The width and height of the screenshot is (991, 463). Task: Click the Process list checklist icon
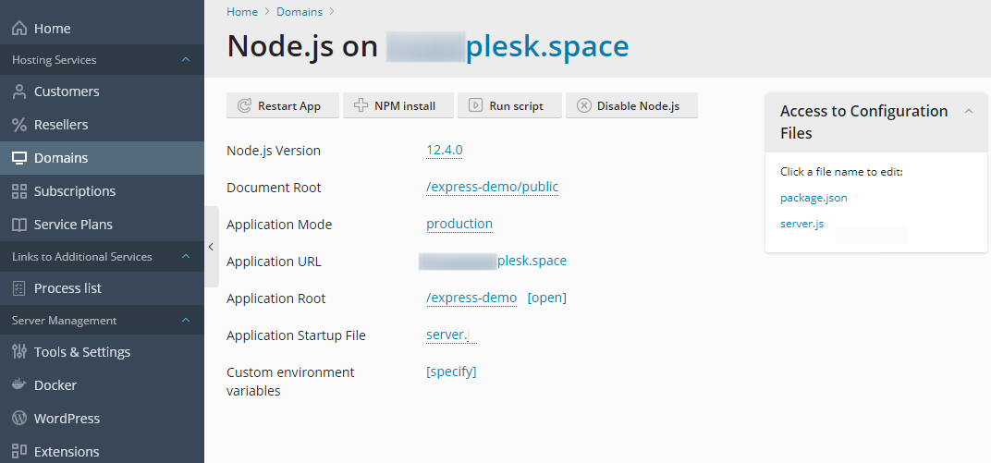coord(19,288)
